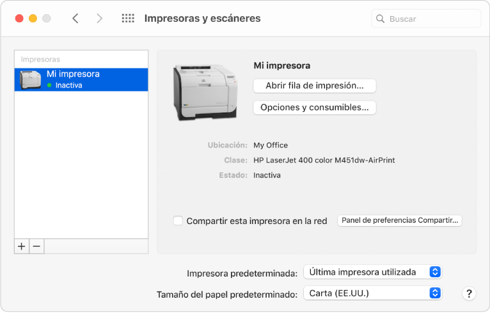This screenshot has height=313, width=490.
Task: Select Mi impresora in printers list
Action: click(81, 80)
